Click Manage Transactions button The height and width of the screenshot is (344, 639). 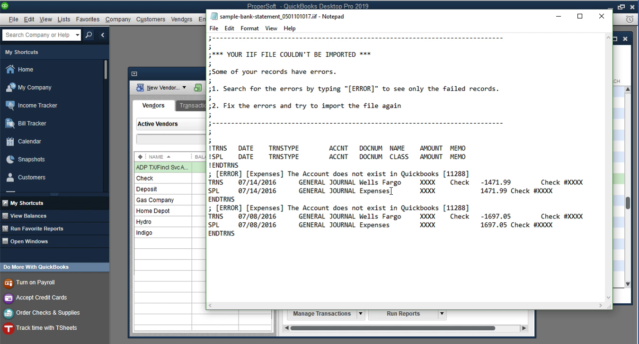[x=322, y=314]
